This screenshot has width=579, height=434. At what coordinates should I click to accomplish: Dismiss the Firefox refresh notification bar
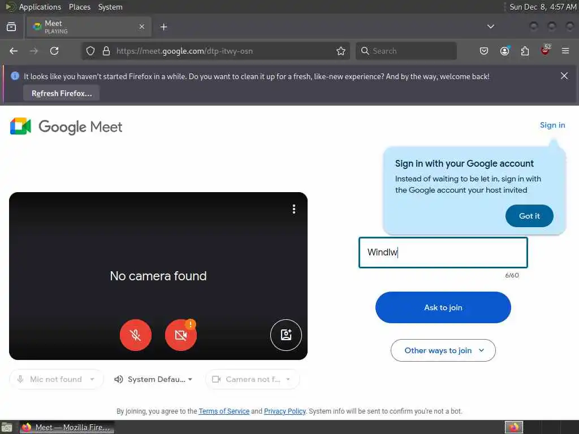564,76
